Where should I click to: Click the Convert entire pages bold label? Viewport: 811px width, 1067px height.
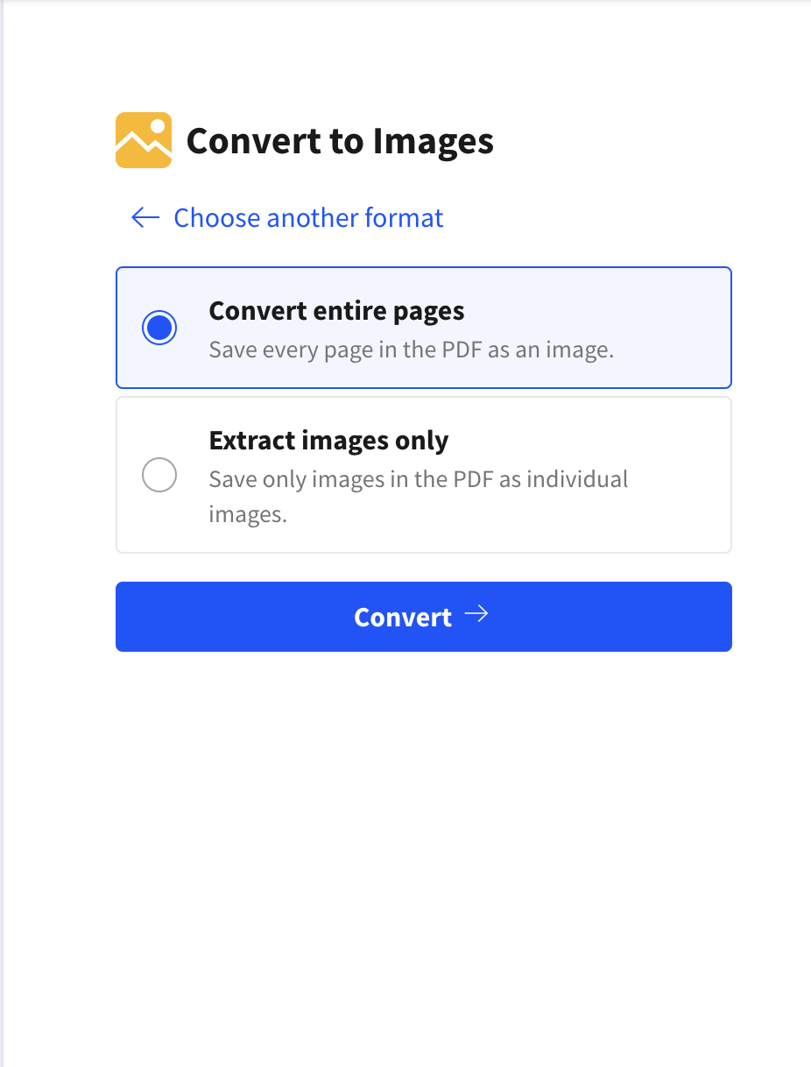click(336, 310)
